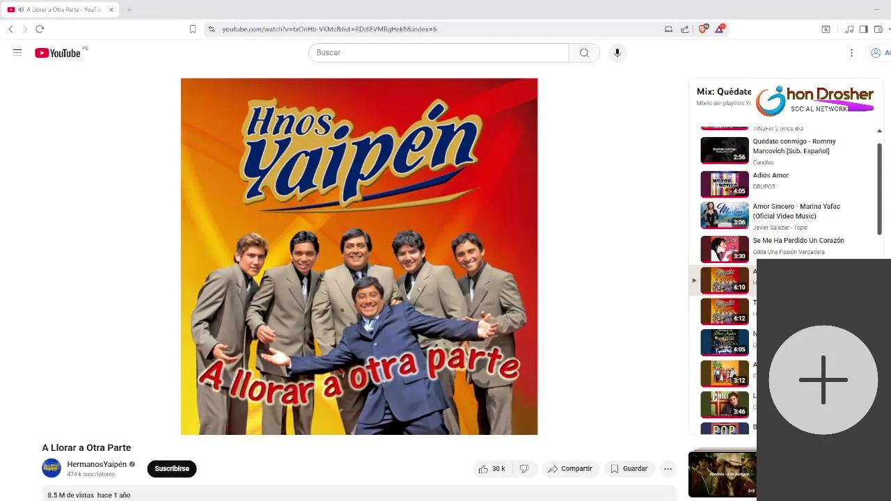Open Adiós Amor thumbnail showing 4:05

point(725,184)
